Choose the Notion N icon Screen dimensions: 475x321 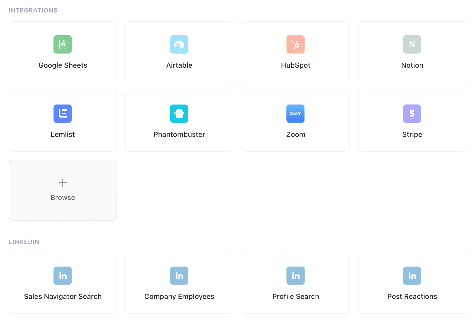tap(412, 45)
